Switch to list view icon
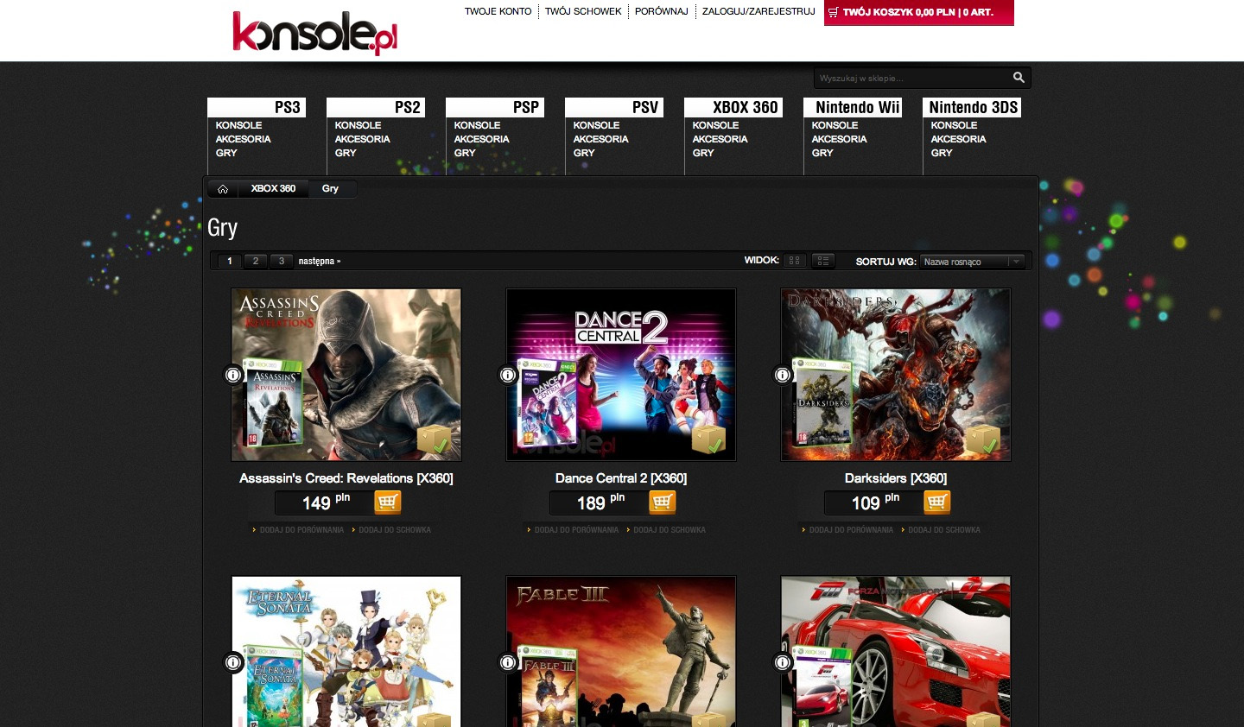 823,261
